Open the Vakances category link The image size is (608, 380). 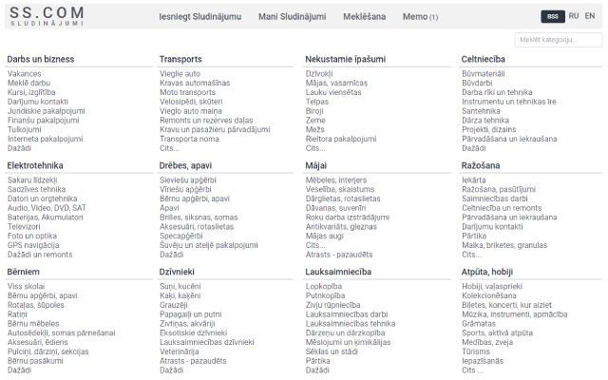click(25, 73)
